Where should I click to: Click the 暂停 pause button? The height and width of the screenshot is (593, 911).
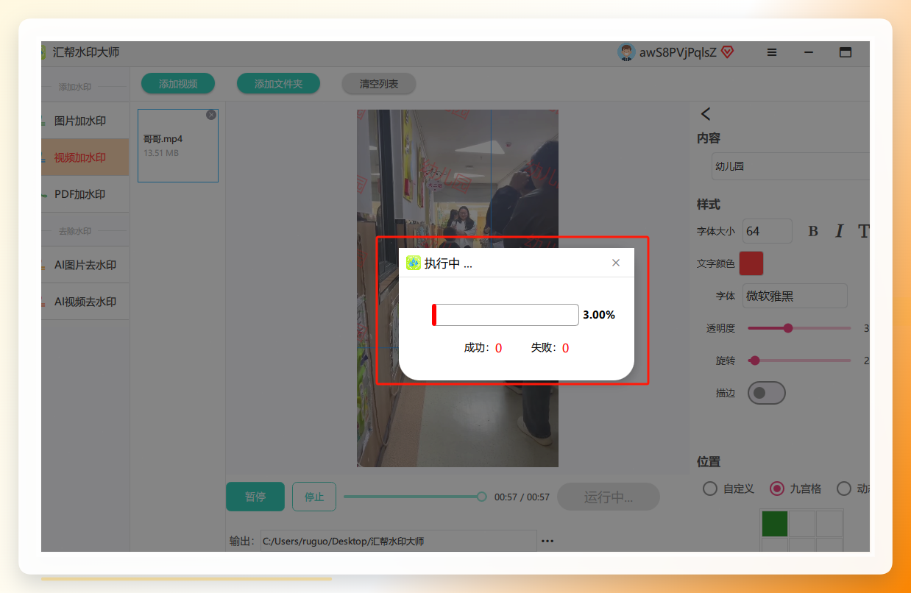point(255,497)
